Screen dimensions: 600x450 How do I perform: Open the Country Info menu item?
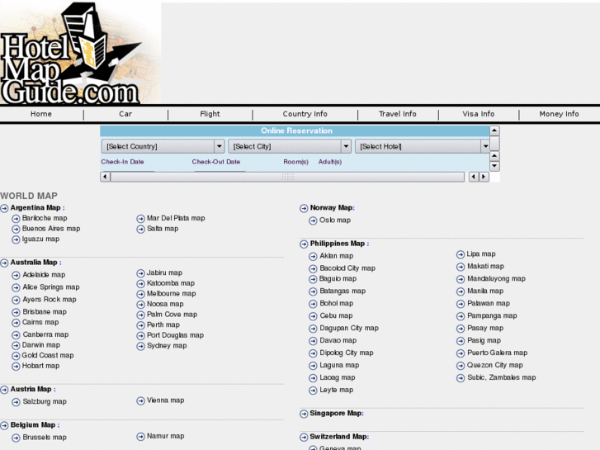pos(305,114)
